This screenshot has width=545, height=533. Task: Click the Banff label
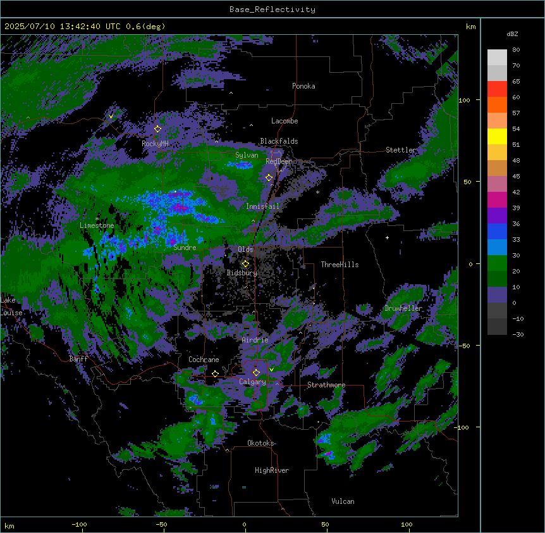click(78, 359)
